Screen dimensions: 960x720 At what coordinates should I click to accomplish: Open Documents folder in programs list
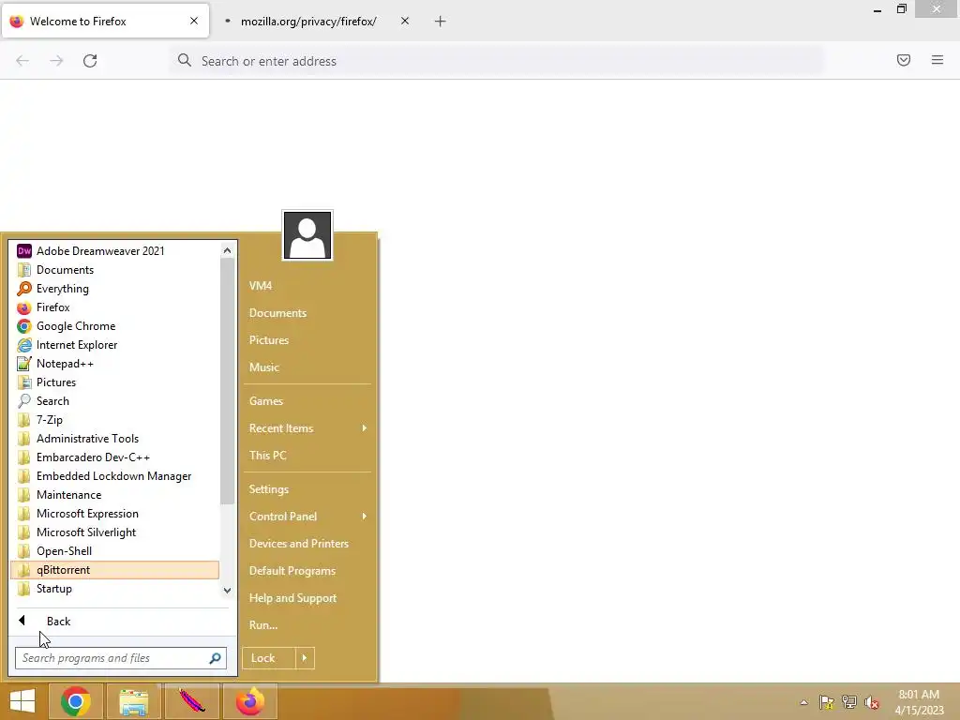click(x=114, y=270)
